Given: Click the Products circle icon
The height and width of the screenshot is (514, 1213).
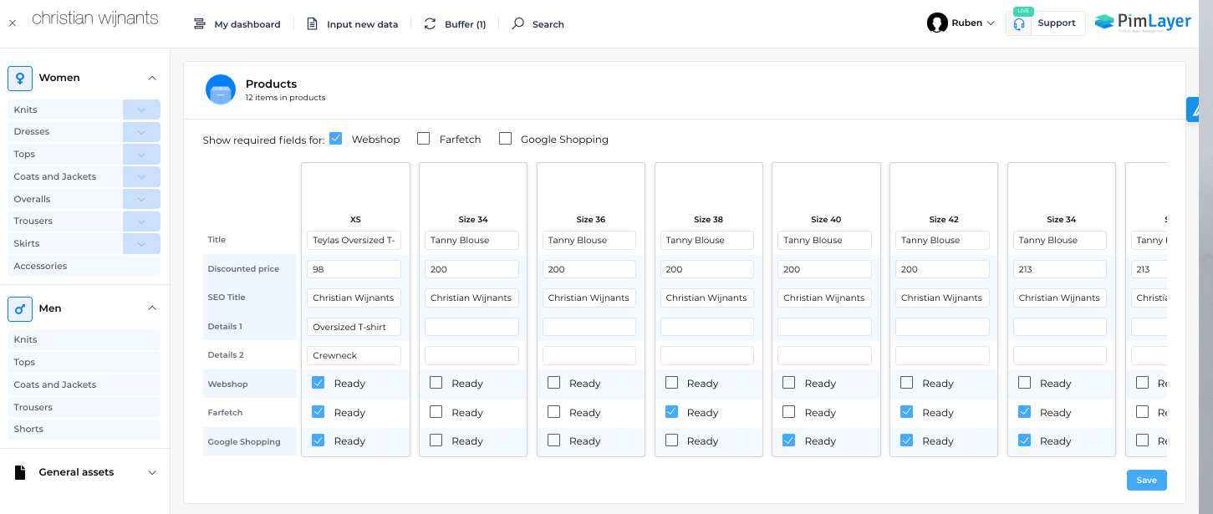Looking at the screenshot, I should pos(220,89).
